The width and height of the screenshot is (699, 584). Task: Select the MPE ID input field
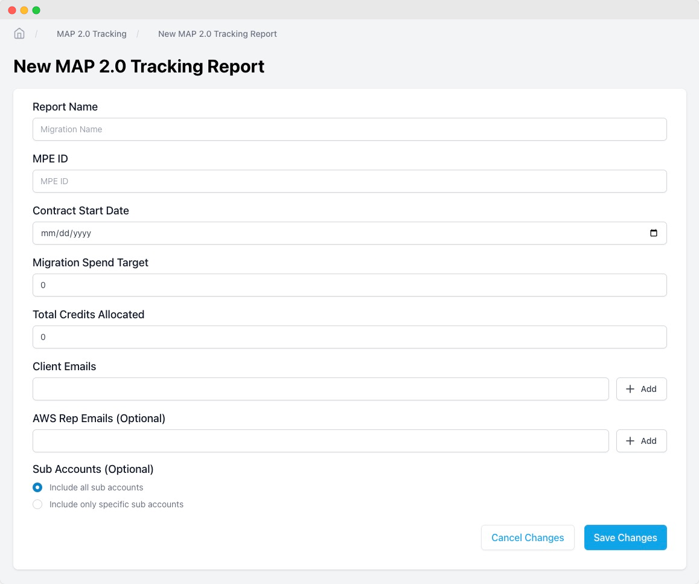349,181
